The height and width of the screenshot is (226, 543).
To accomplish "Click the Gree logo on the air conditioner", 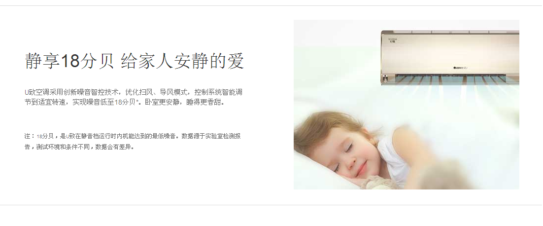I will click(x=461, y=68).
